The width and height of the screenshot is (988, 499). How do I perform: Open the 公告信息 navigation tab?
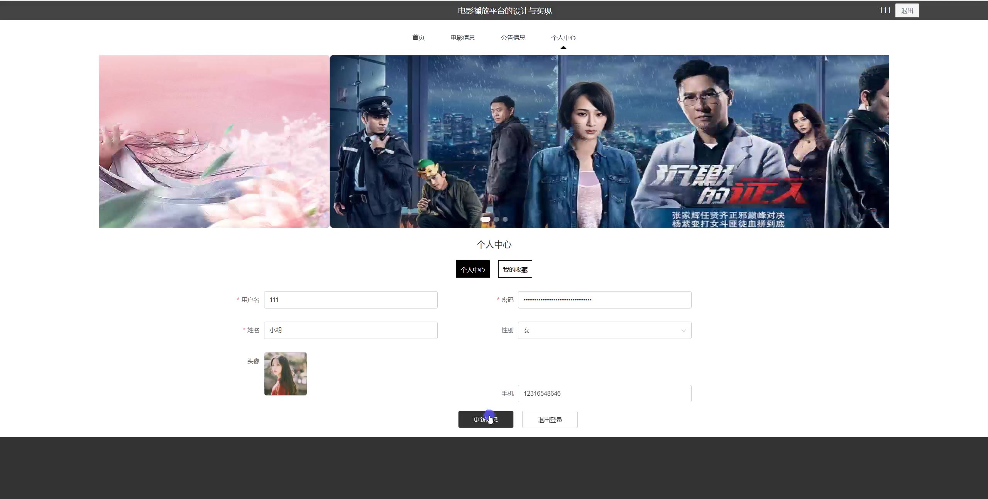[x=513, y=37]
